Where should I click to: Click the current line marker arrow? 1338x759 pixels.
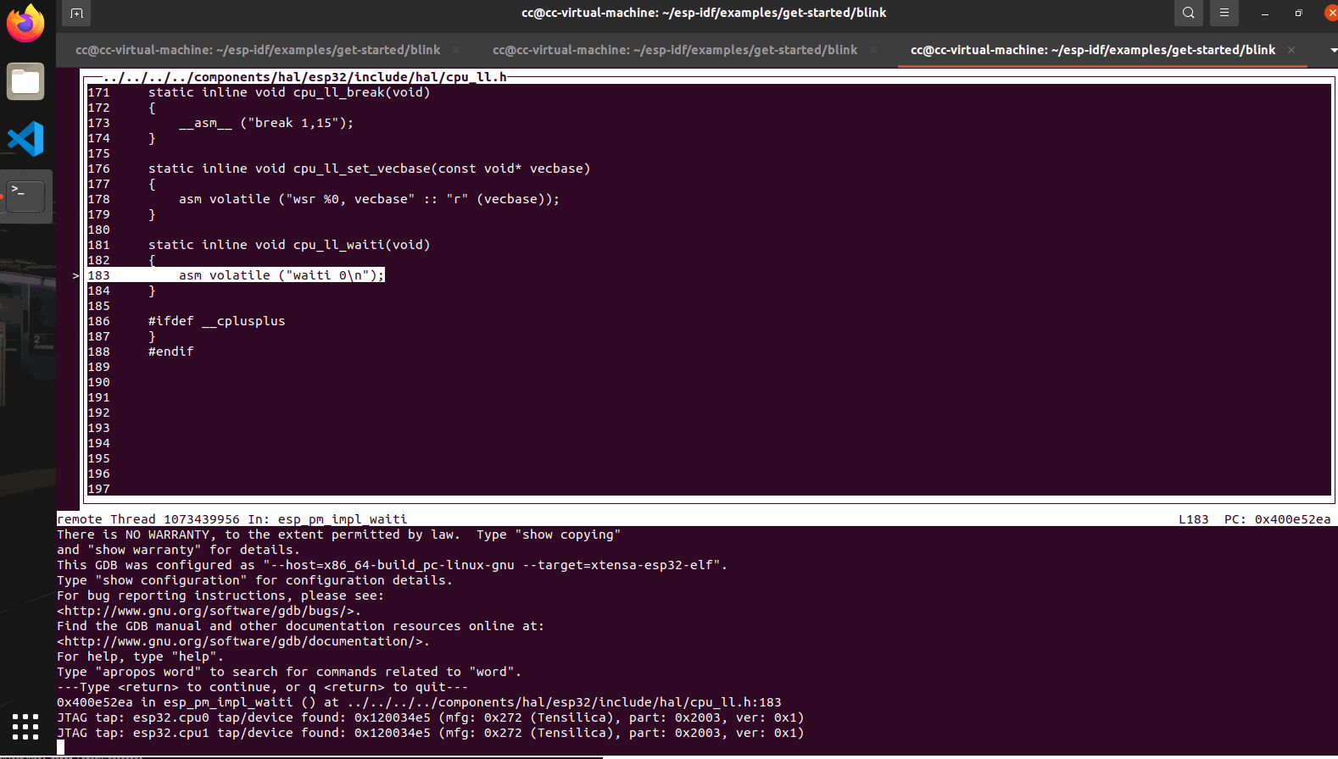point(75,275)
